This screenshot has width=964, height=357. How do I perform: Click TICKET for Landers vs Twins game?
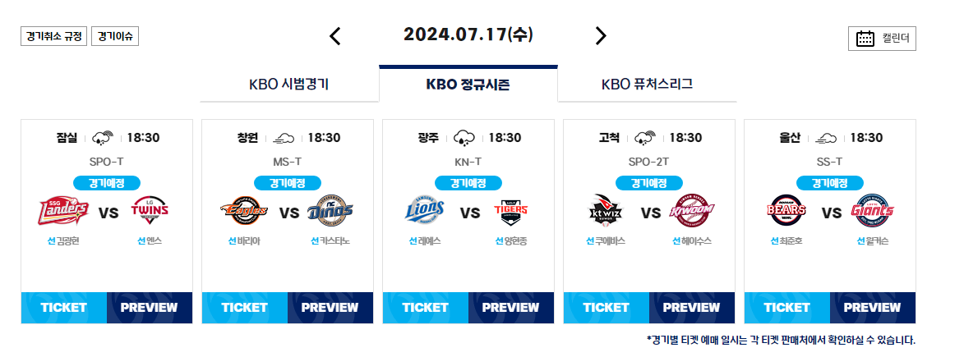tap(64, 308)
